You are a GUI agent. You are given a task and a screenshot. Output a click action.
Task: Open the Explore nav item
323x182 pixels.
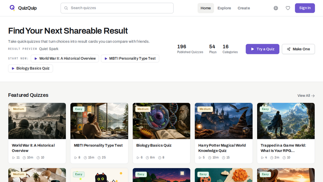click(224, 8)
